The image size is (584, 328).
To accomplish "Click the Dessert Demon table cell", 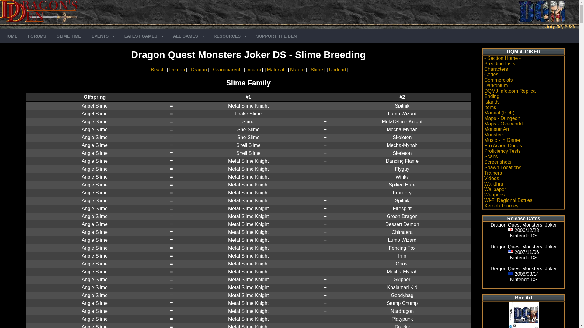I will pos(402,224).
